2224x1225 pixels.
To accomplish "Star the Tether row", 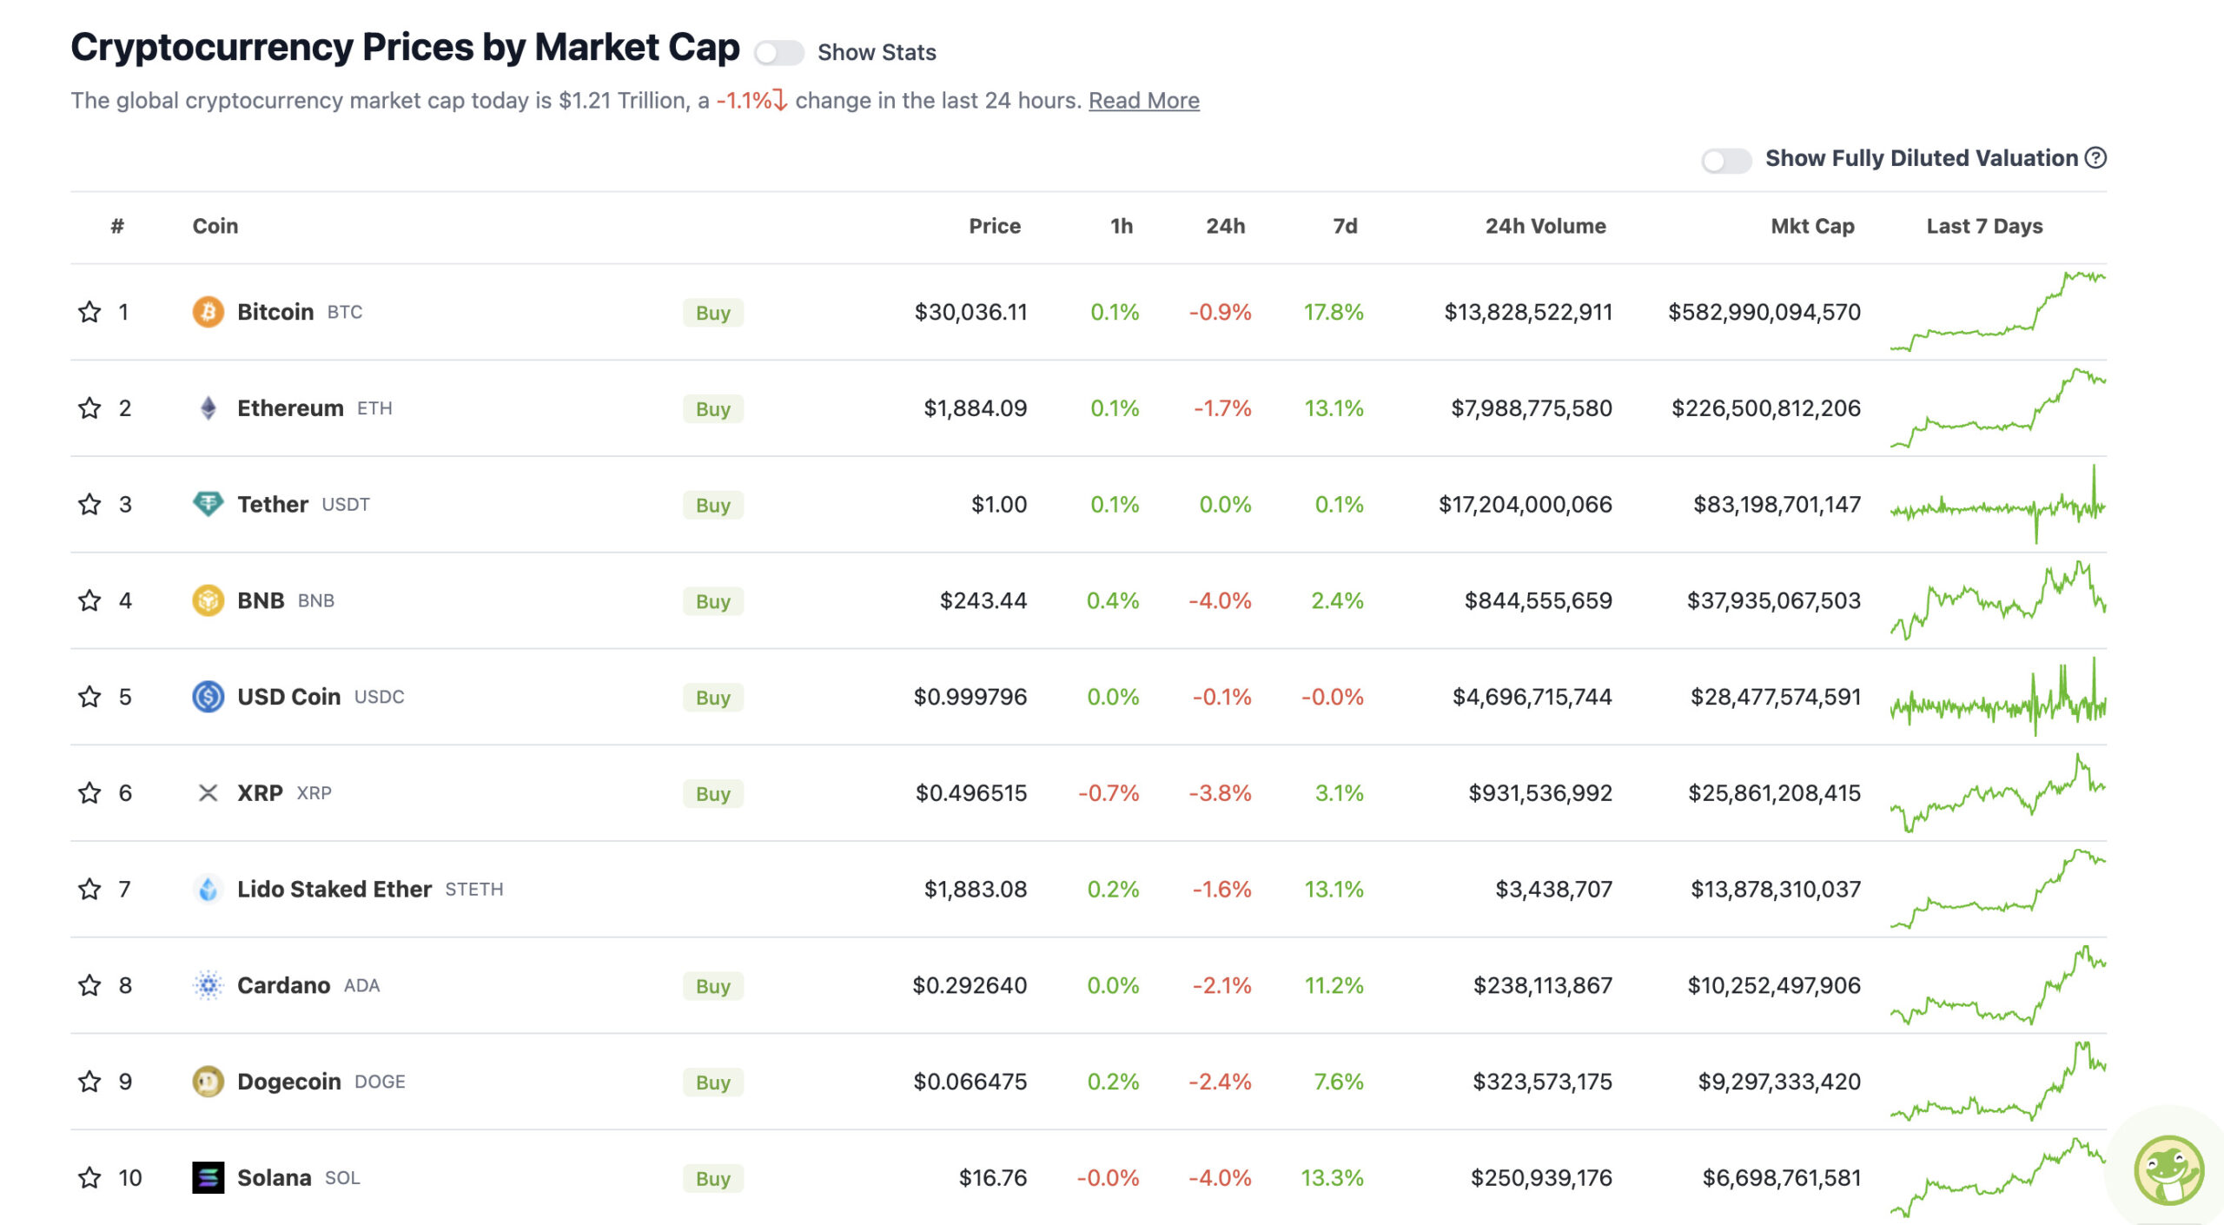I will [x=89, y=505].
